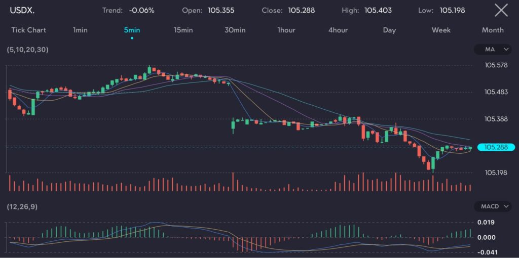
Task: Expand the MACD indicator dropdown
Action: click(493, 206)
